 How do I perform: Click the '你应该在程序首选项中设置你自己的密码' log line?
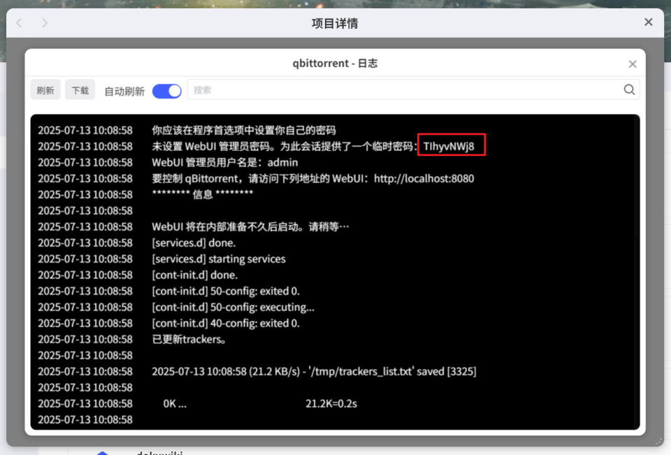click(x=244, y=130)
